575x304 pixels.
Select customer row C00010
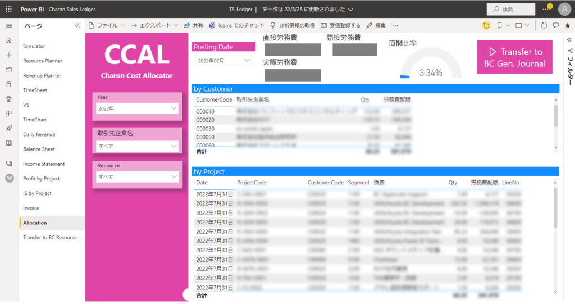coord(303,111)
